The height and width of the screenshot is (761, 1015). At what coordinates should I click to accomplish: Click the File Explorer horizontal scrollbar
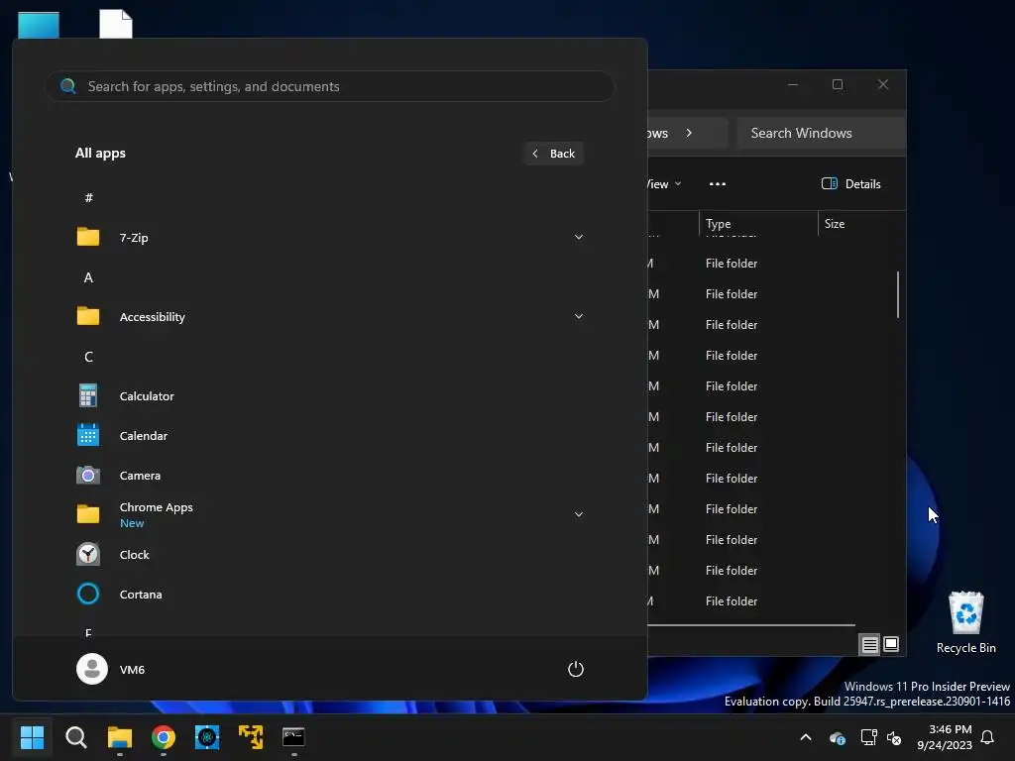coord(751,625)
